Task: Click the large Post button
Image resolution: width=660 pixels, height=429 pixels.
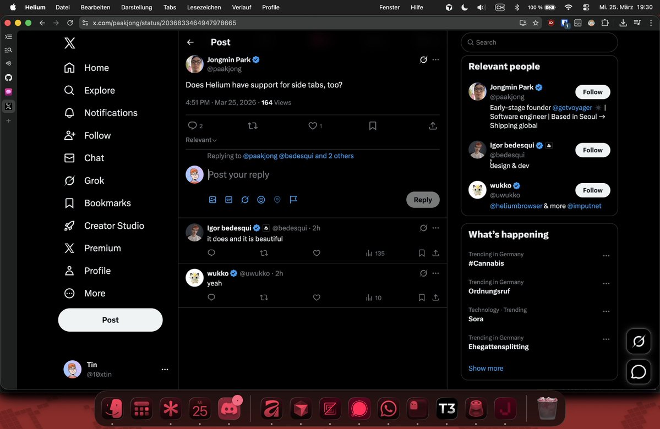Action: coord(110,320)
